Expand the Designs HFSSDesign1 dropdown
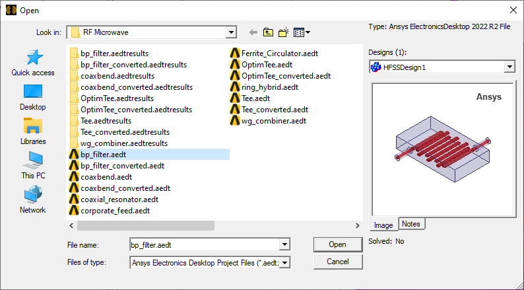The width and height of the screenshot is (524, 290). (x=509, y=67)
